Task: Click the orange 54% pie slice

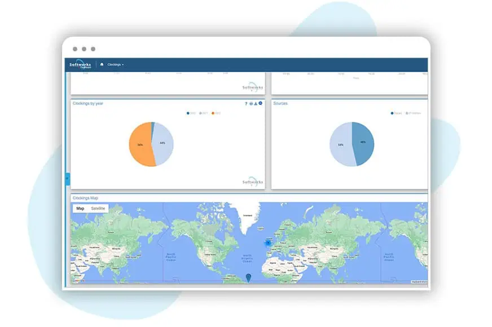Action: pyautogui.click(x=139, y=145)
